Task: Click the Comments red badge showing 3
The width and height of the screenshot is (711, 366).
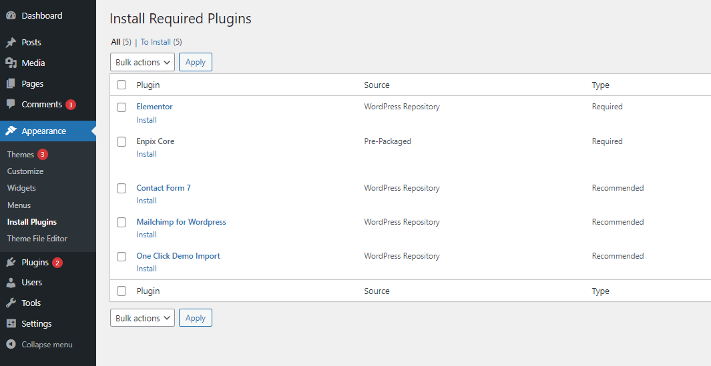Action: (x=70, y=105)
